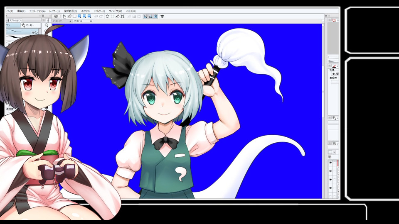This screenshot has width=399, height=224.
Task: Toggle eye of second layer row
Action: (x=330, y=171)
